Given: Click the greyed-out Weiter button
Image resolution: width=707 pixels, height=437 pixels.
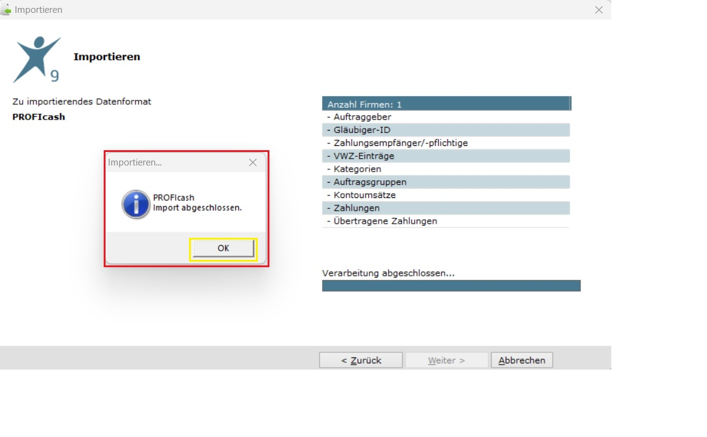Looking at the screenshot, I should tap(446, 360).
